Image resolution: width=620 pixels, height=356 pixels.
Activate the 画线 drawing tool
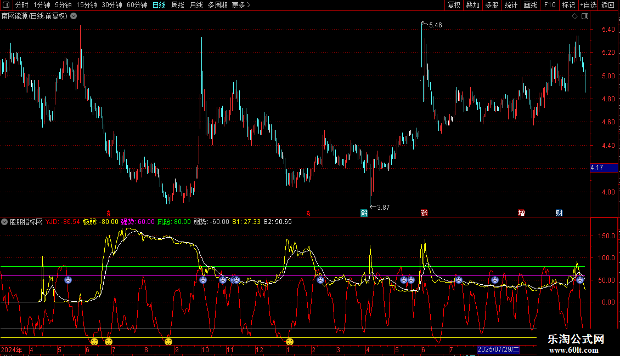point(530,5)
